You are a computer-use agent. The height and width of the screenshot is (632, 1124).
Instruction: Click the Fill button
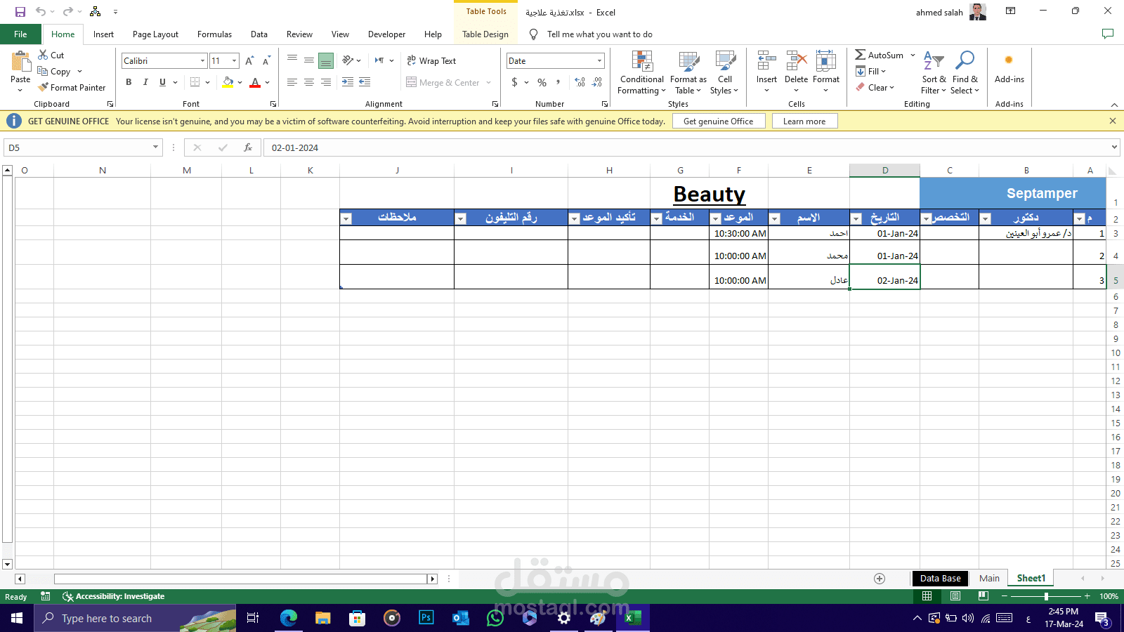(x=871, y=71)
